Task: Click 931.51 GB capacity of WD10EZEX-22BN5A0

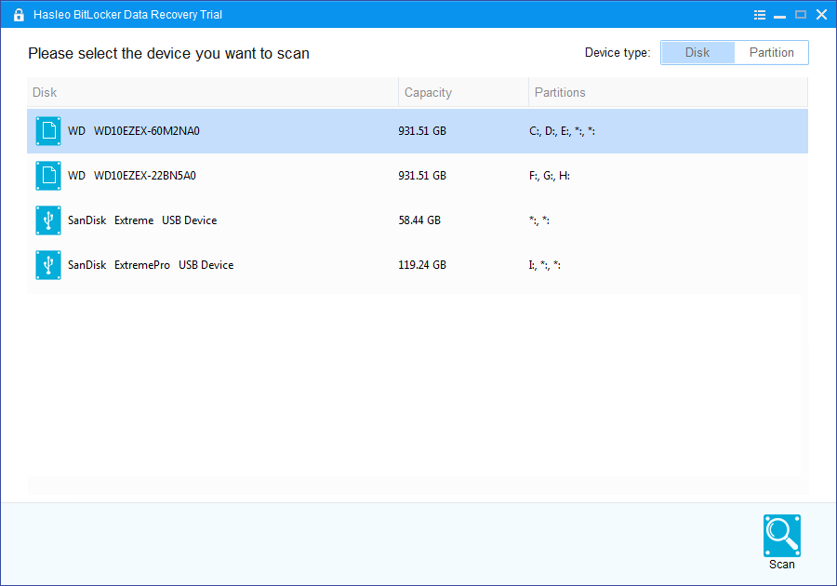Action: [x=422, y=176]
